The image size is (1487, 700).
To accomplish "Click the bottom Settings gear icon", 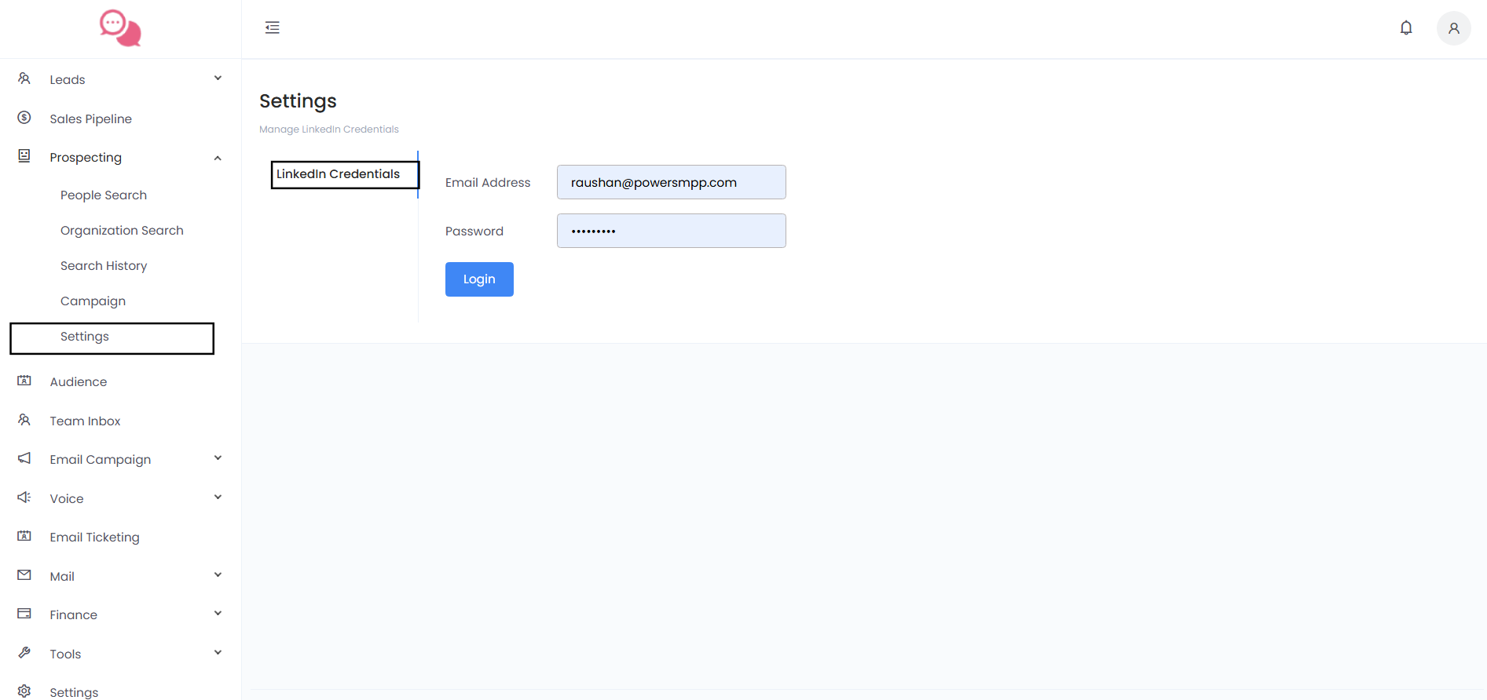I will coord(24,691).
